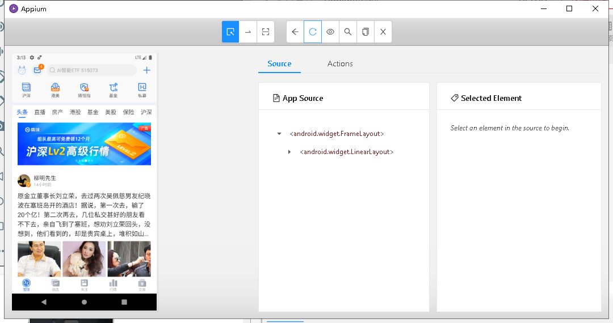613x323 pixels.
Task: Tap Android back triangle button
Action: (x=44, y=302)
